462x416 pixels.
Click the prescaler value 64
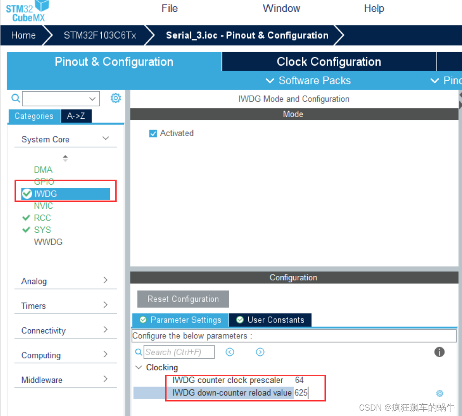click(x=299, y=380)
